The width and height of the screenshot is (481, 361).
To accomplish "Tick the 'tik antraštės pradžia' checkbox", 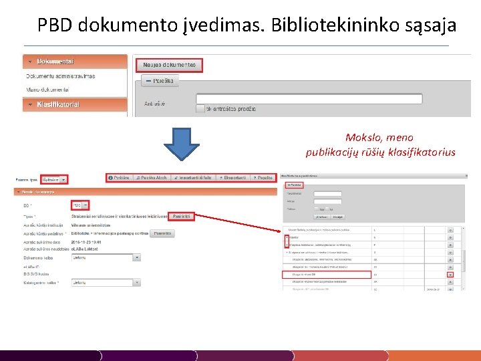I will click(x=200, y=109).
